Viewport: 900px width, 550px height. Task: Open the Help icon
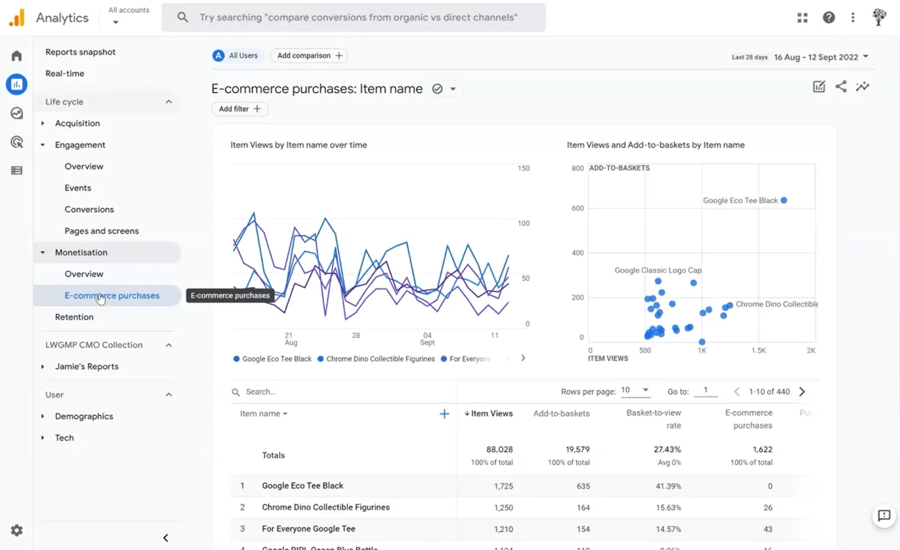829,17
